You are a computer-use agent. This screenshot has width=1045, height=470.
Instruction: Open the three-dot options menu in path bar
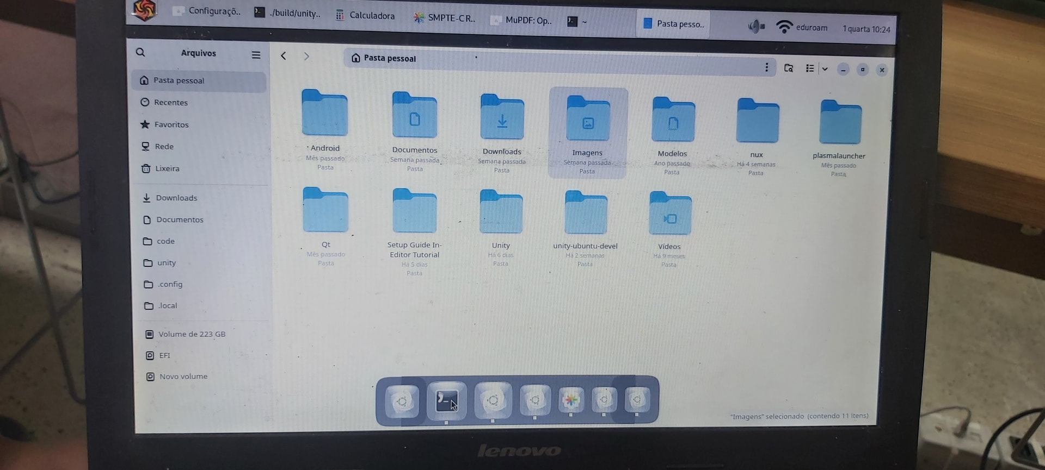pyautogui.click(x=766, y=67)
